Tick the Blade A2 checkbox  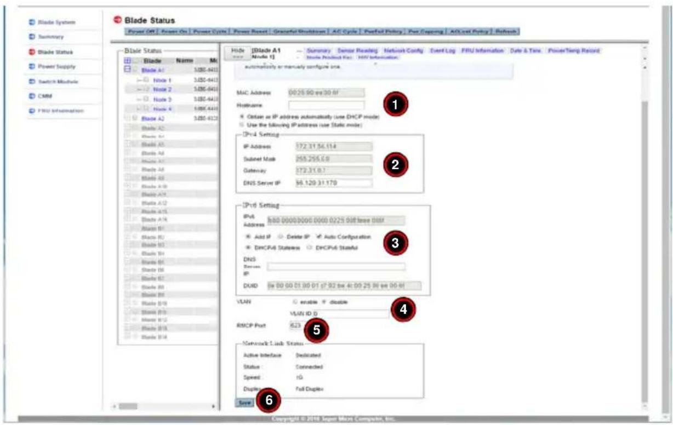pos(135,118)
